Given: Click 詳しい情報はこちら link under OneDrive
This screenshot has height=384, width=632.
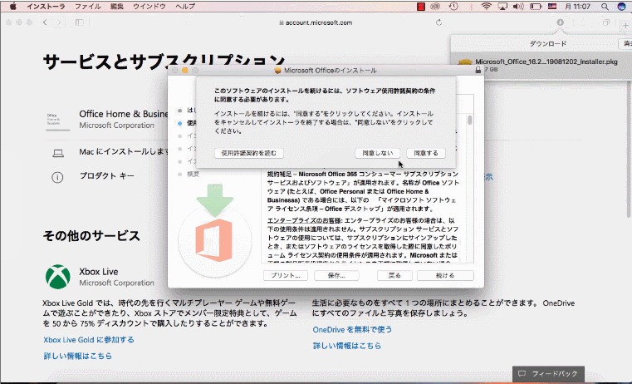Looking at the screenshot, I should 346,346.
